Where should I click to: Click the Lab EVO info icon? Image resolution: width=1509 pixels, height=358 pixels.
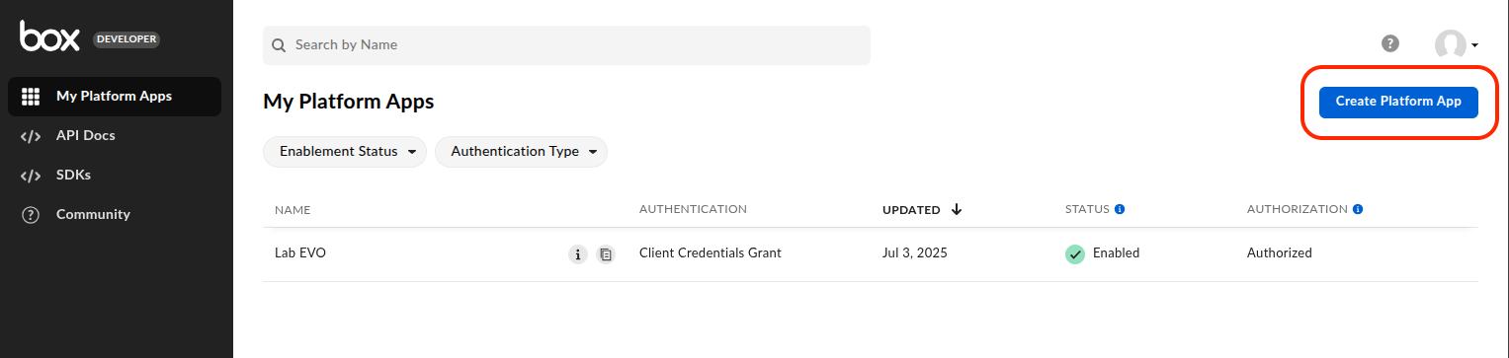click(578, 254)
